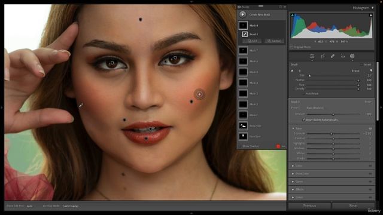Viewport: 383px width, 215px height.
Task: Click the right panel collapse arrow
Action: click(x=381, y=107)
